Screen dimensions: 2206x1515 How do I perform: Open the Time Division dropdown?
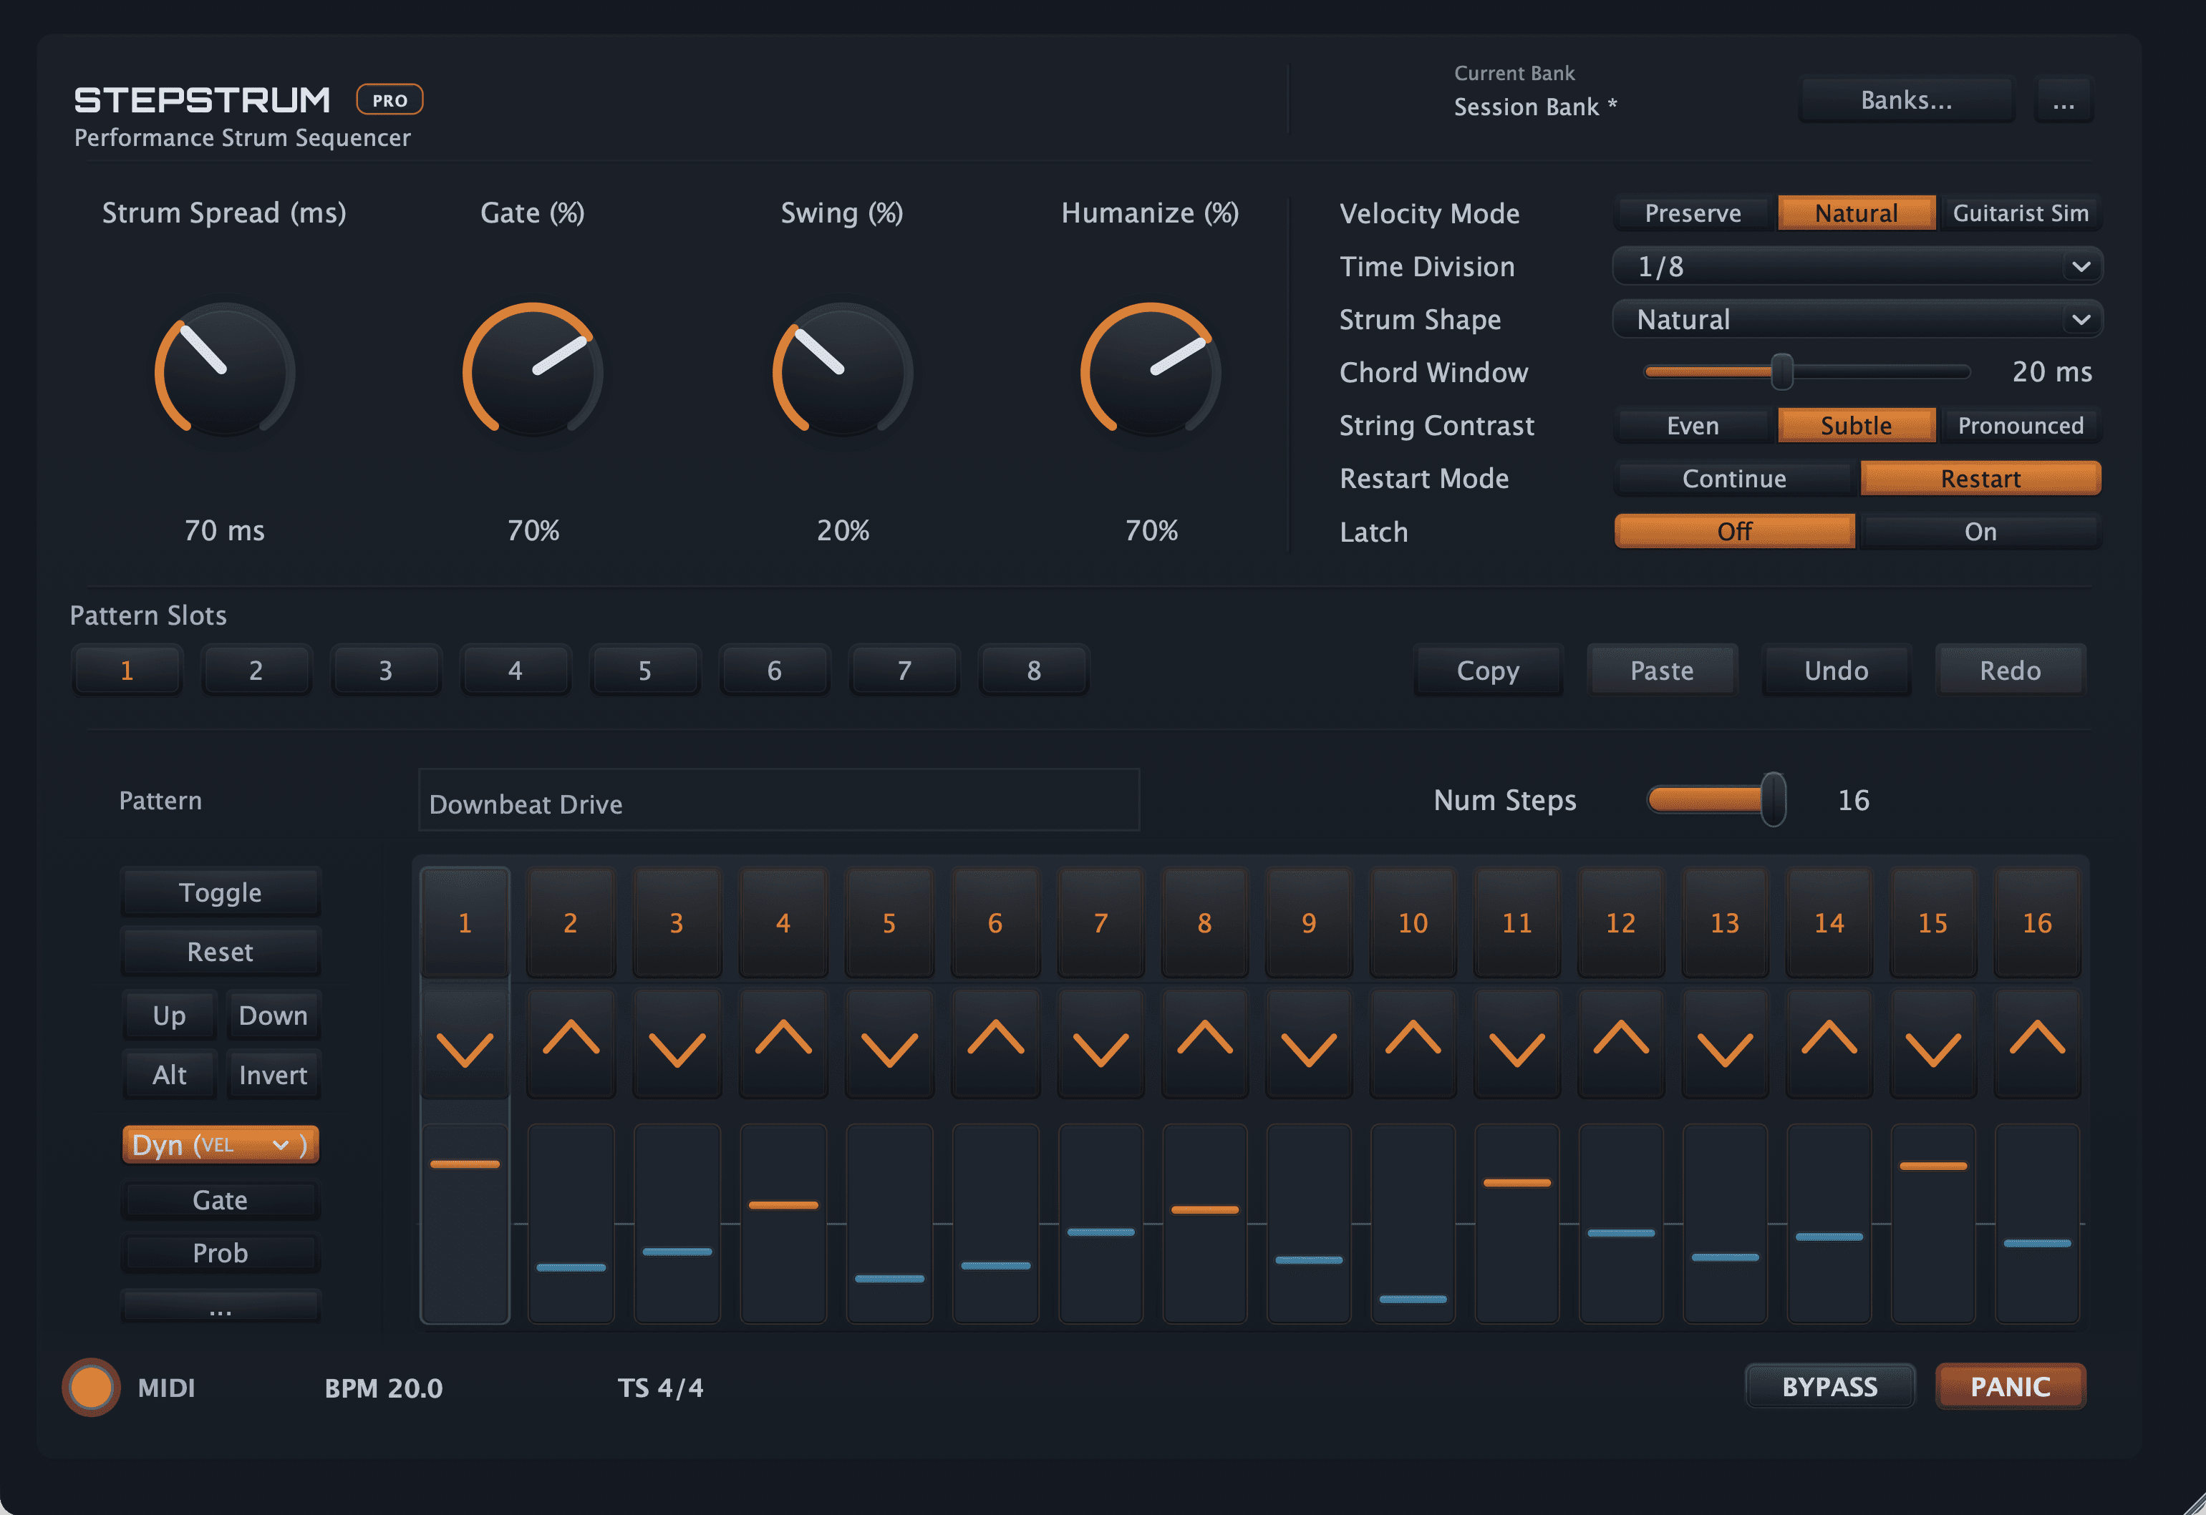pyautogui.click(x=1857, y=266)
